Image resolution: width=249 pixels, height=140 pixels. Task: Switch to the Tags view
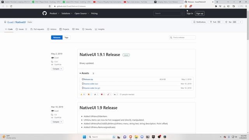67,37
